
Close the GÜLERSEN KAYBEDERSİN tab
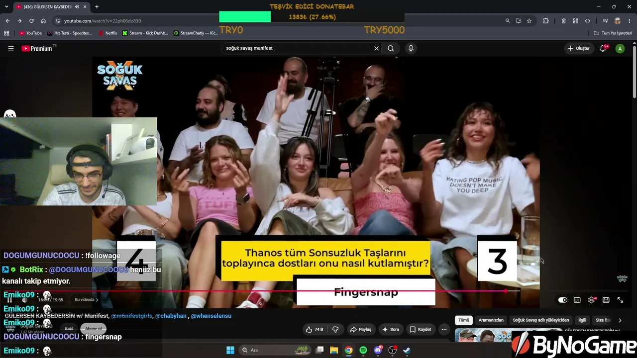coord(85,6)
